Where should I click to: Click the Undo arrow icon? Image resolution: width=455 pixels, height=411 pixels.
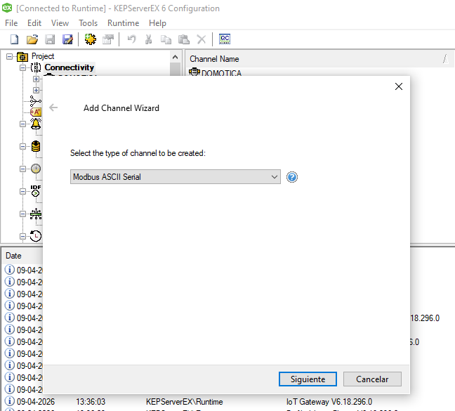(131, 39)
